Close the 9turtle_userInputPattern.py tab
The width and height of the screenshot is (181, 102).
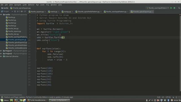click(x=128, y=12)
